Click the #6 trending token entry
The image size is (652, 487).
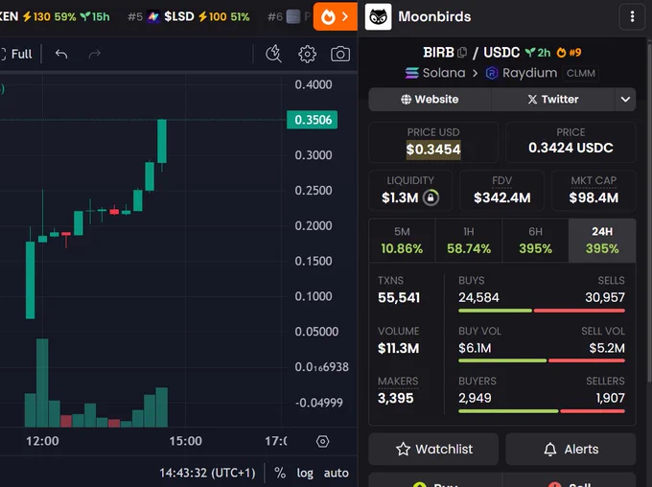289,16
